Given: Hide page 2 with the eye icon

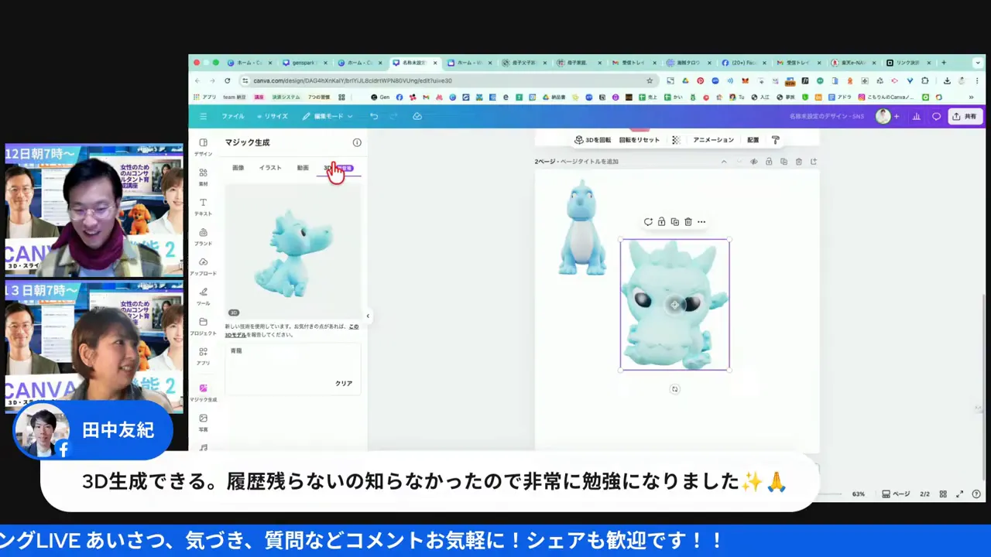Looking at the screenshot, I should point(753,162).
